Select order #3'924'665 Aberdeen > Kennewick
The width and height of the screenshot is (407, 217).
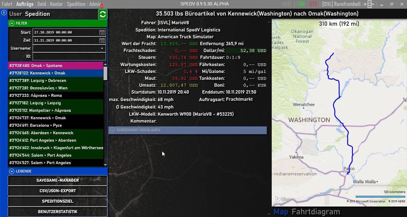click(56, 133)
